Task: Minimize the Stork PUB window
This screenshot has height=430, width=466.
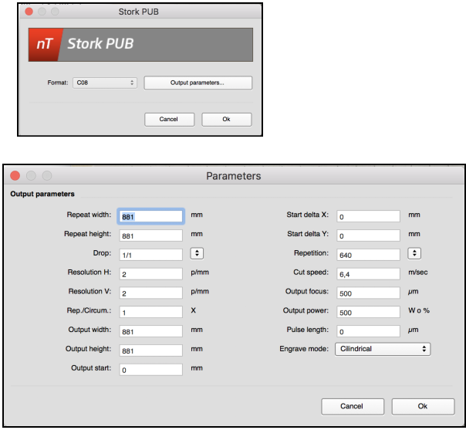Action: [42, 12]
